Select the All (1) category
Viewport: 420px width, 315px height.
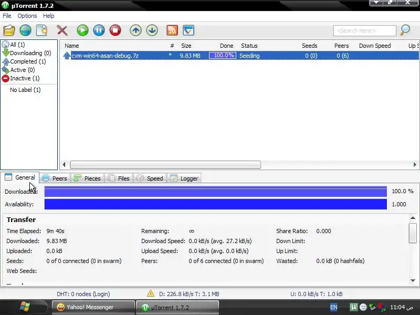coord(14,45)
